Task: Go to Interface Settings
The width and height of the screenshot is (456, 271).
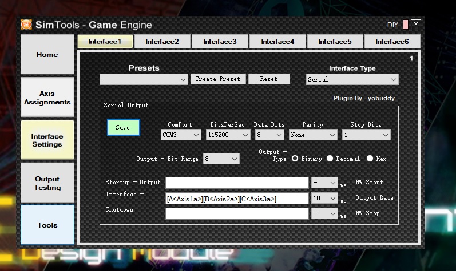Action: (47, 140)
